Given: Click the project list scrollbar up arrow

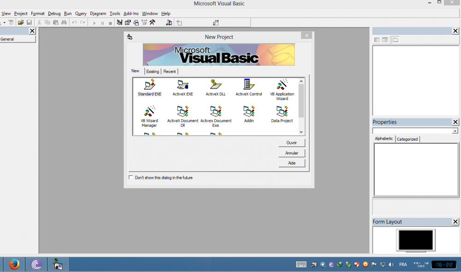Looking at the screenshot, I should 301,81.
